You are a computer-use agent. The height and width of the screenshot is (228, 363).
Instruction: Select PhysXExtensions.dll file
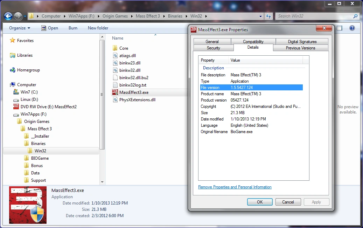134,100
